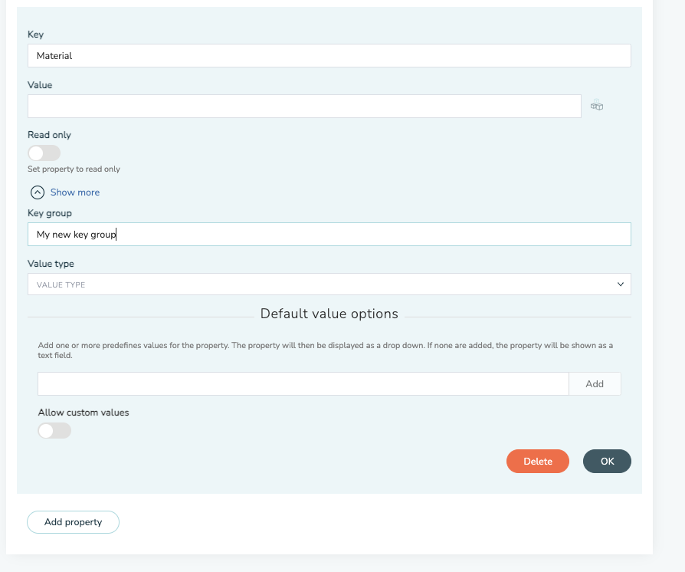Click the Value type dropdown chevron arrow

pyautogui.click(x=621, y=284)
